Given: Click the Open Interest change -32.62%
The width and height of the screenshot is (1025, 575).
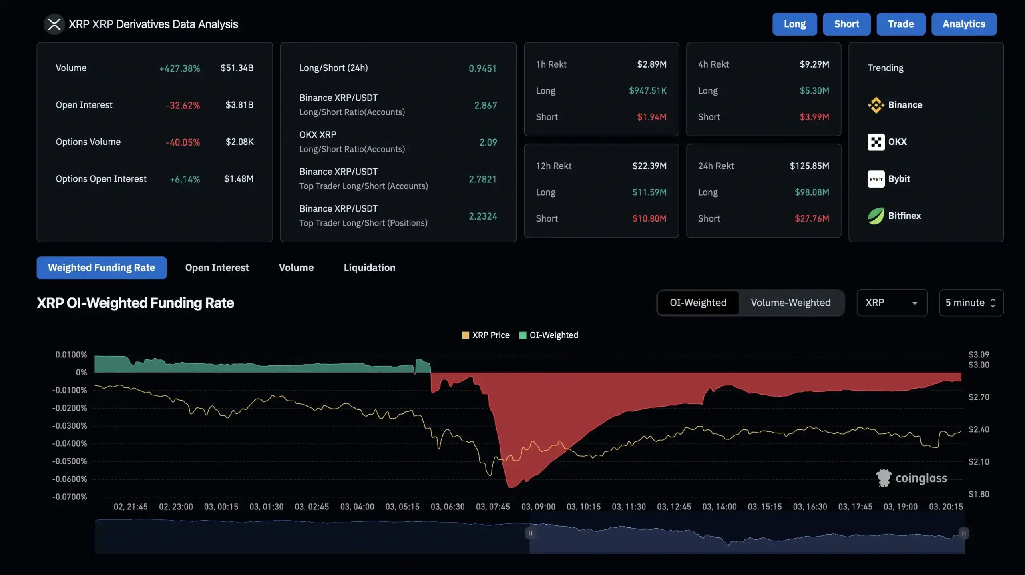Looking at the screenshot, I should pos(183,105).
